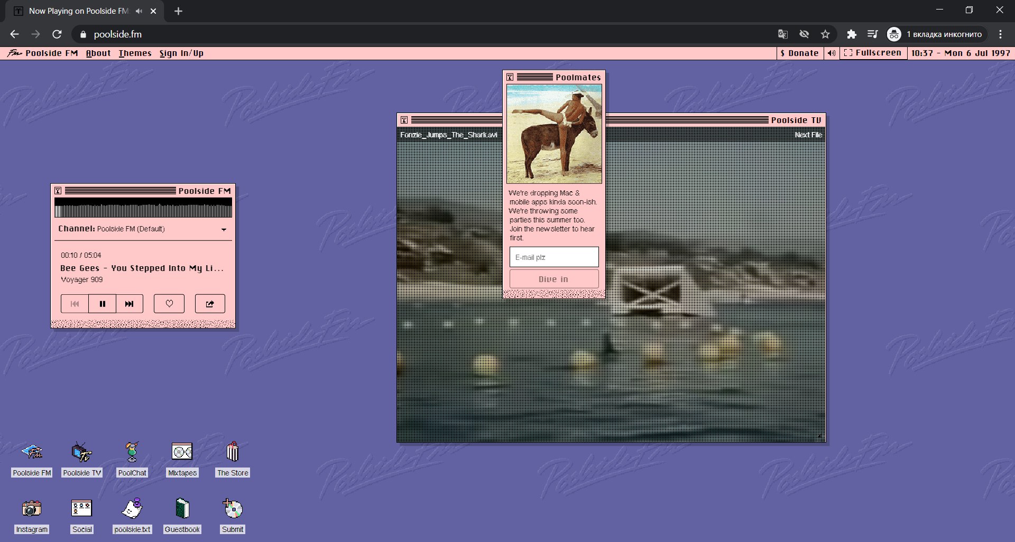Click the E-mail plz input field
1015x542 pixels.
pyautogui.click(x=554, y=257)
